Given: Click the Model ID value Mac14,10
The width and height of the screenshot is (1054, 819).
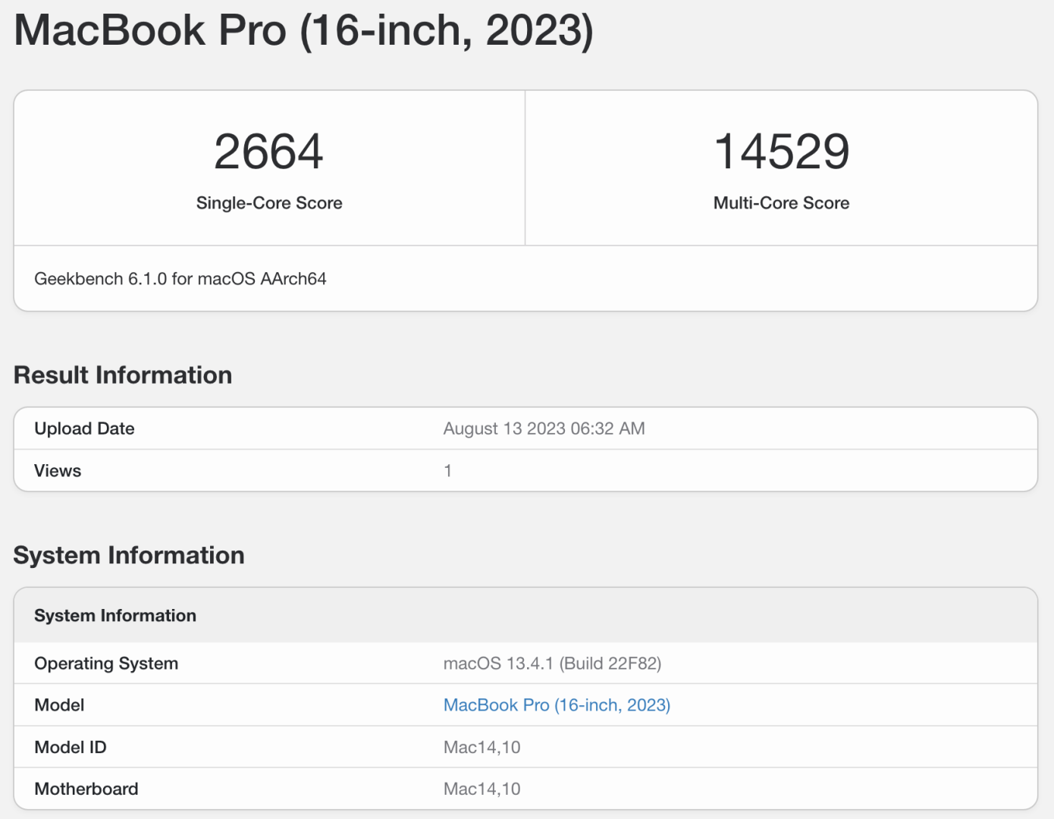Looking at the screenshot, I should (x=482, y=747).
